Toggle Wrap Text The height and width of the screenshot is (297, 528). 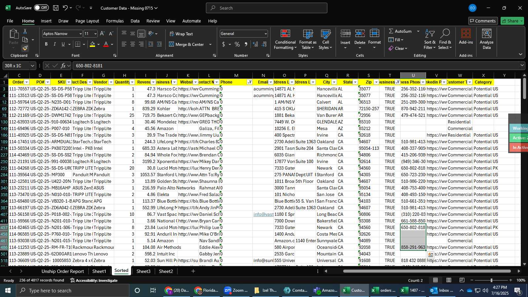(x=181, y=34)
